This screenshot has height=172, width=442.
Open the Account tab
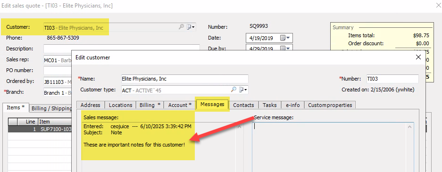click(180, 105)
